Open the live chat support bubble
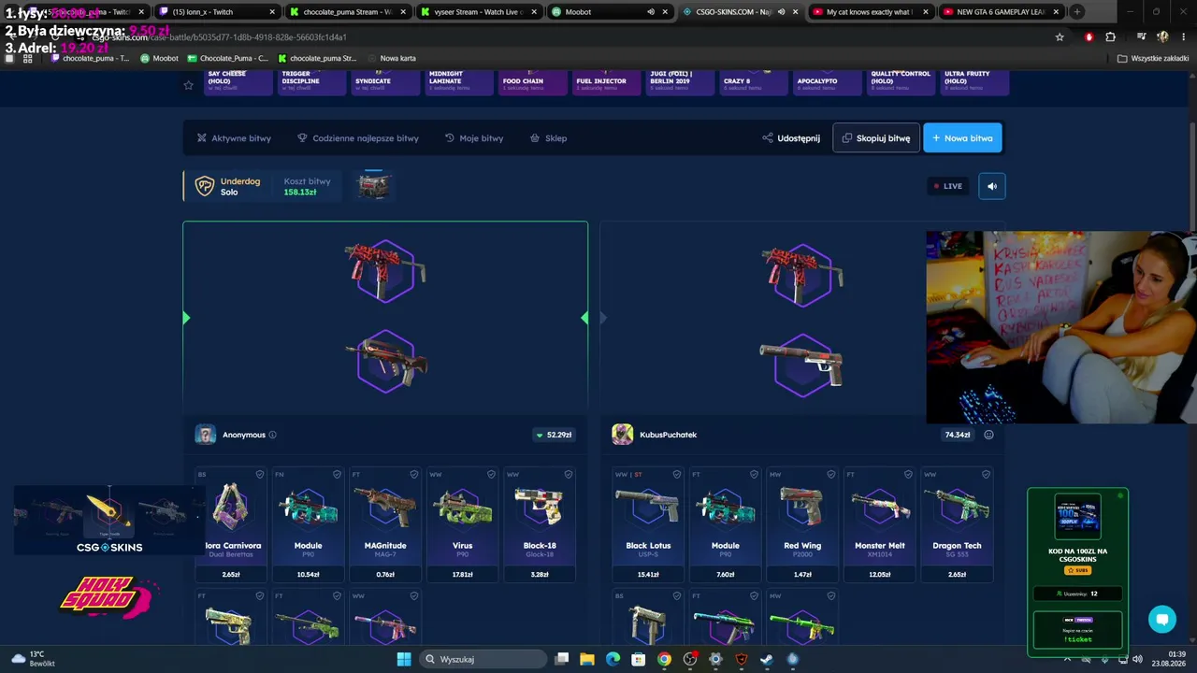Viewport: 1197px width, 673px height. 1162,619
